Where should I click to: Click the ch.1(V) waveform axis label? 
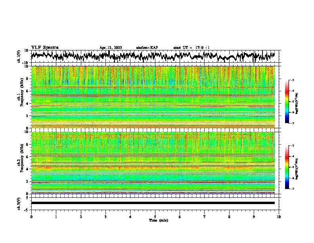(19, 56)
